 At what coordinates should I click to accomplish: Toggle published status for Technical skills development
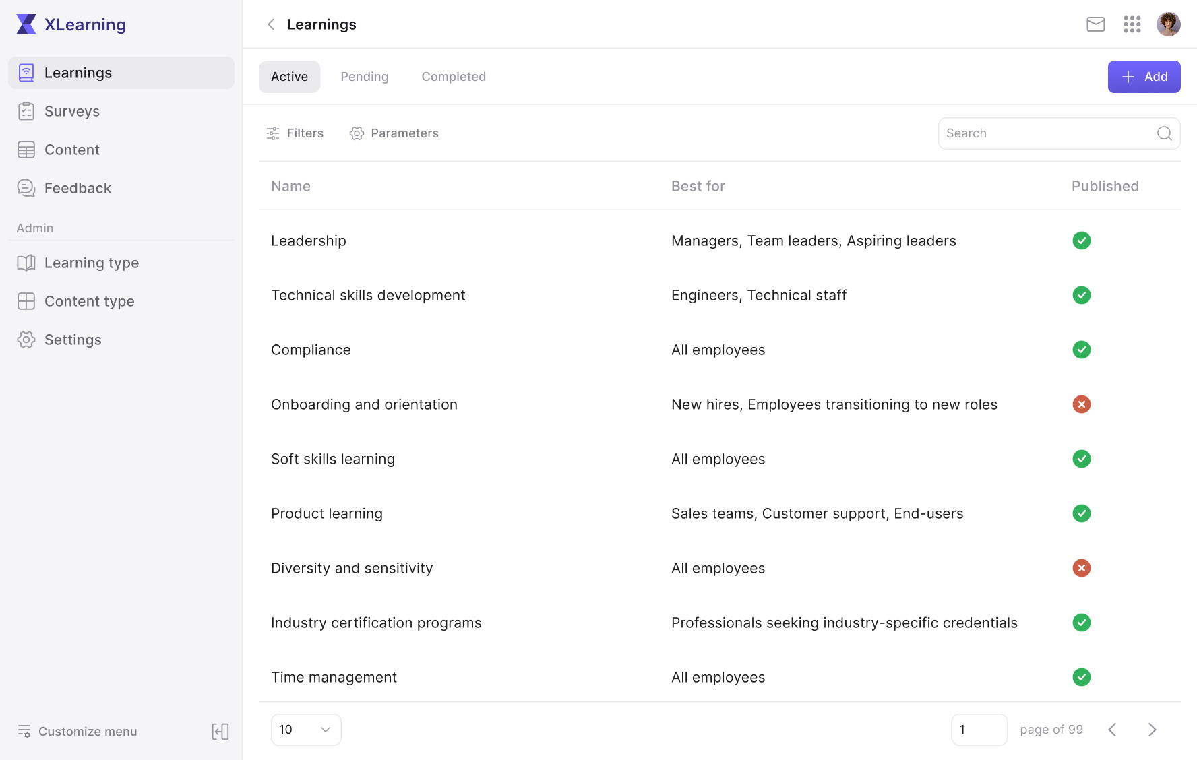click(x=1082, y=295)
